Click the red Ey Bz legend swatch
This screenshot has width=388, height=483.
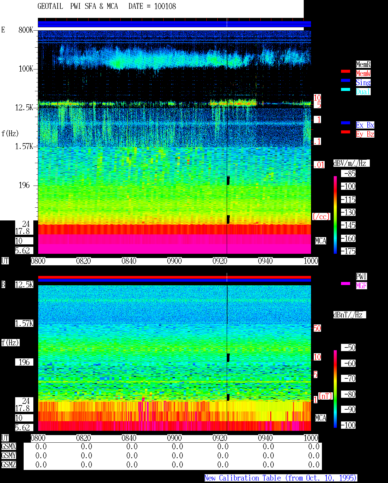tap(346, 132)
